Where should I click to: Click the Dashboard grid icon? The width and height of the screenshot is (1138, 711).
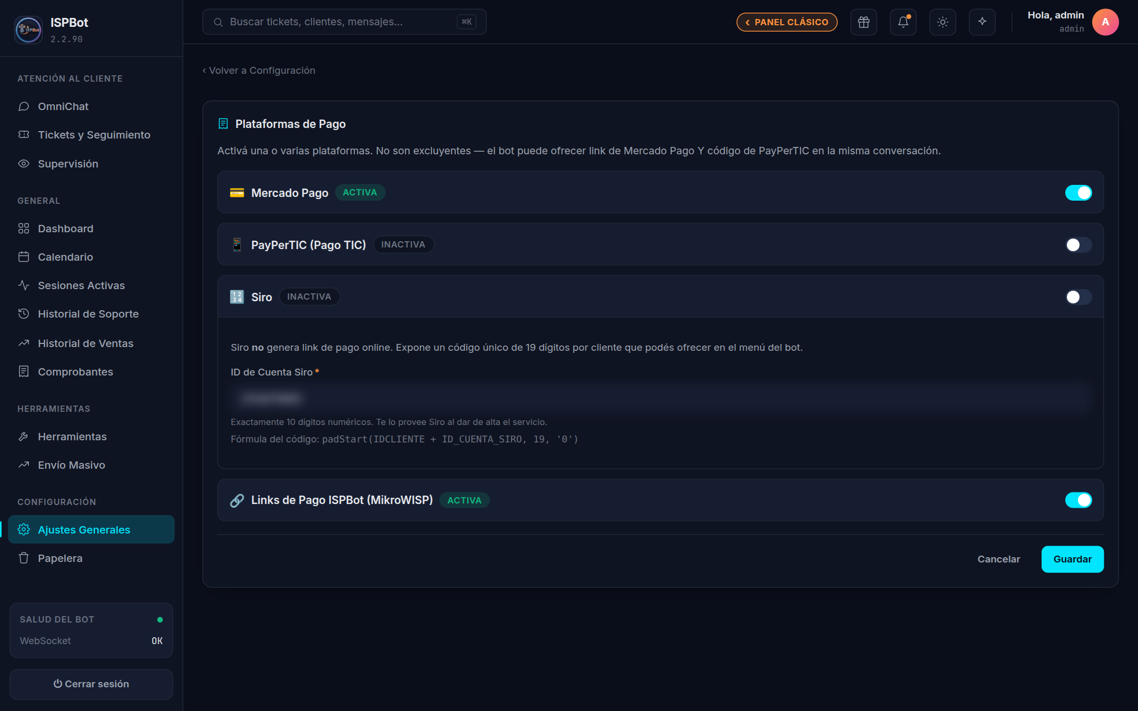[x=24, y=229]
